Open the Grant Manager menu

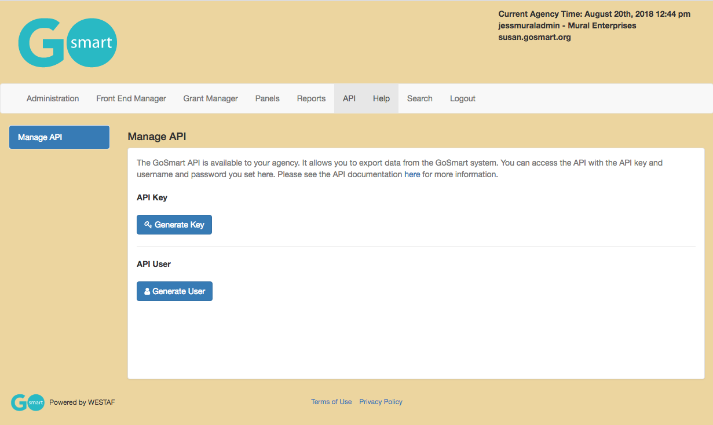[x=211, y=98]
